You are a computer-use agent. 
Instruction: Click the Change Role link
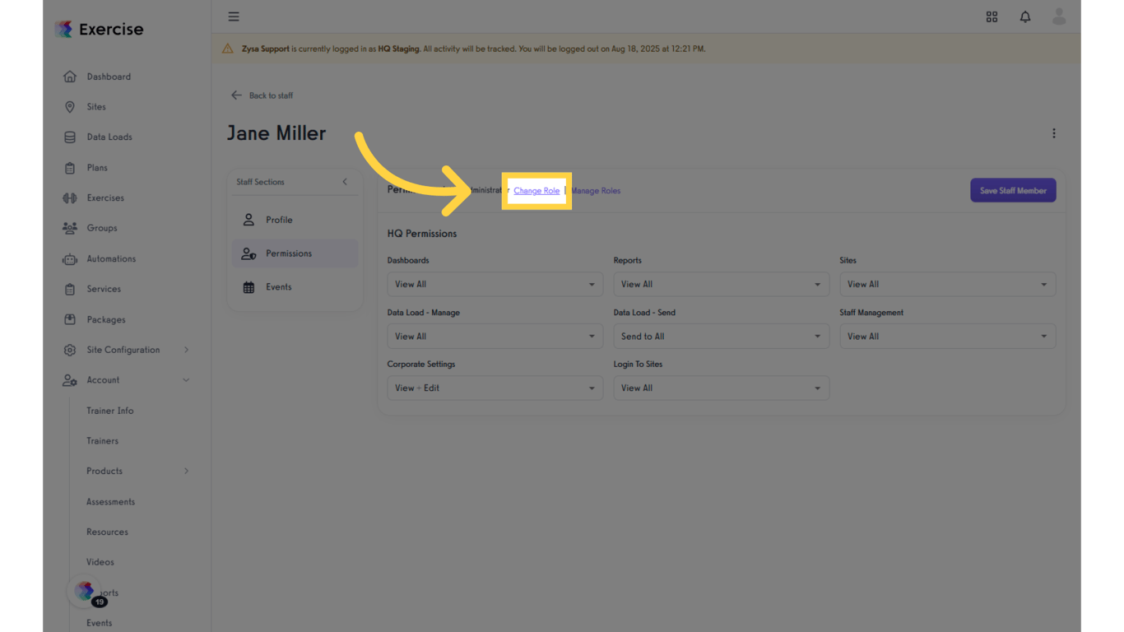click(x=536, y=191)
